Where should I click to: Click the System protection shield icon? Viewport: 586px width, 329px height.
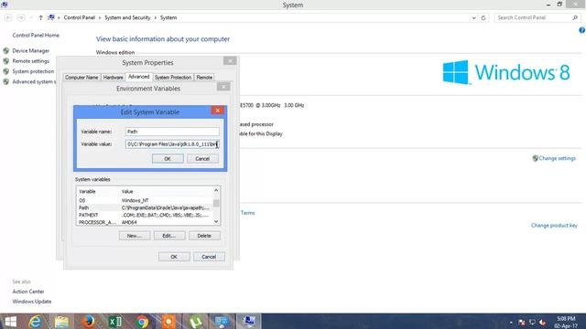tap(6, 71)
